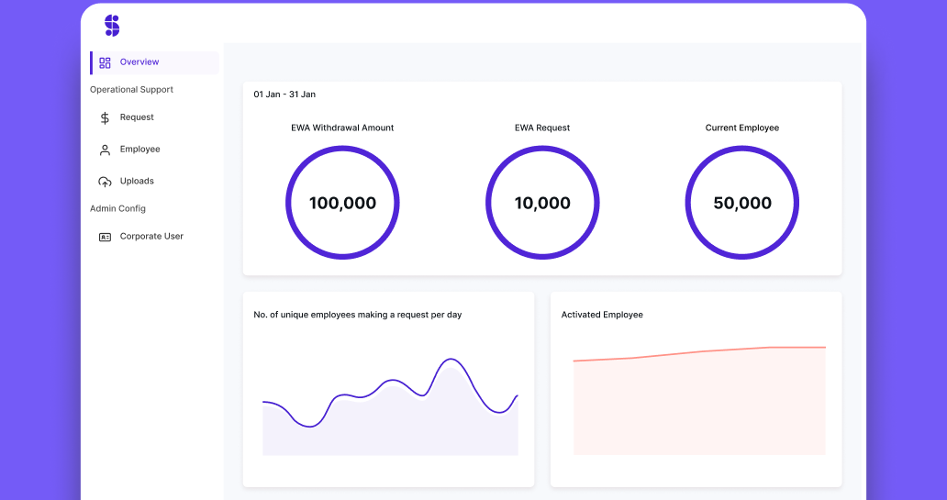947x500 pixels.
Task: Click the Uploads cloud icon
Action: pyautogui.click(x=105, y=182)
